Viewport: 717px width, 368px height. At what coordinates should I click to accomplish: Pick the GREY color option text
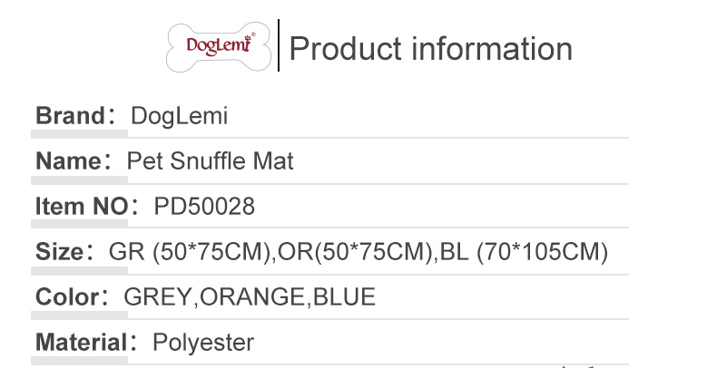(x=159, y=297)
